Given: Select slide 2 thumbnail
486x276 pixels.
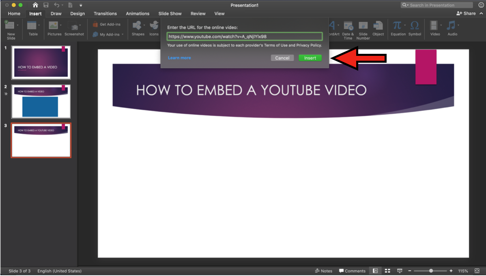Looking at the screenshot, I should pos(41,101).
